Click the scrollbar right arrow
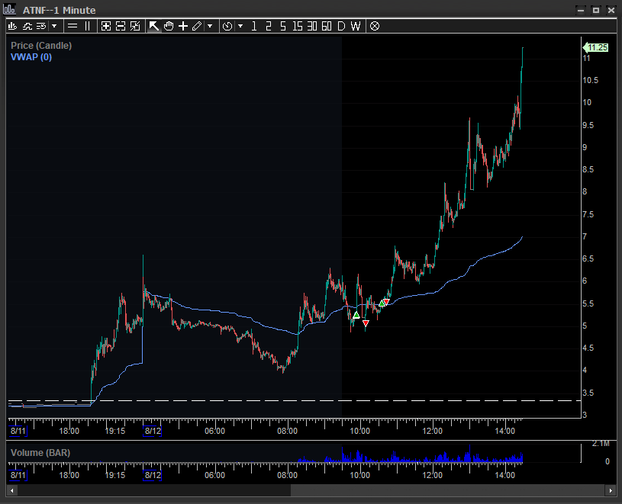Screen dimensions: 622x504 coord(611,490)
